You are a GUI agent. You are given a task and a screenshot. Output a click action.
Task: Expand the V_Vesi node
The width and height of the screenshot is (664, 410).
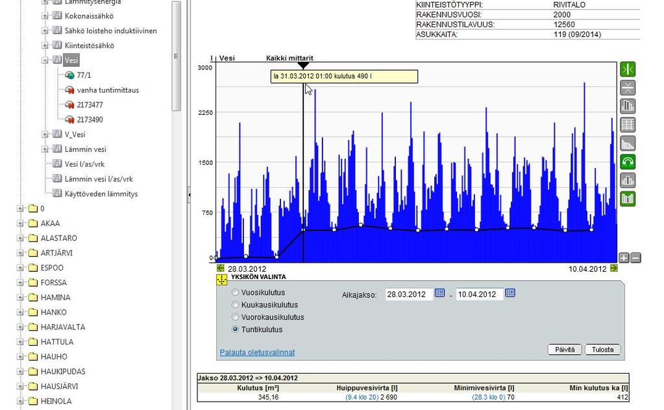(45, 134)
